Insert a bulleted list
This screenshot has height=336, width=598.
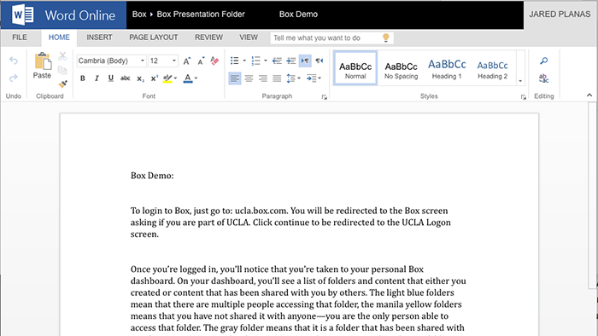pyautogui.click(x=235, y=61)
